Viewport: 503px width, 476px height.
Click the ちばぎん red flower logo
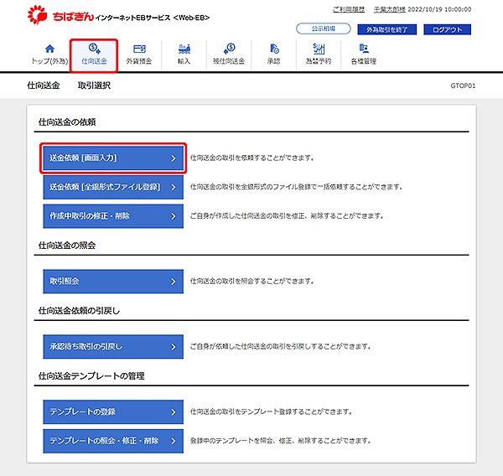[37, 14]
